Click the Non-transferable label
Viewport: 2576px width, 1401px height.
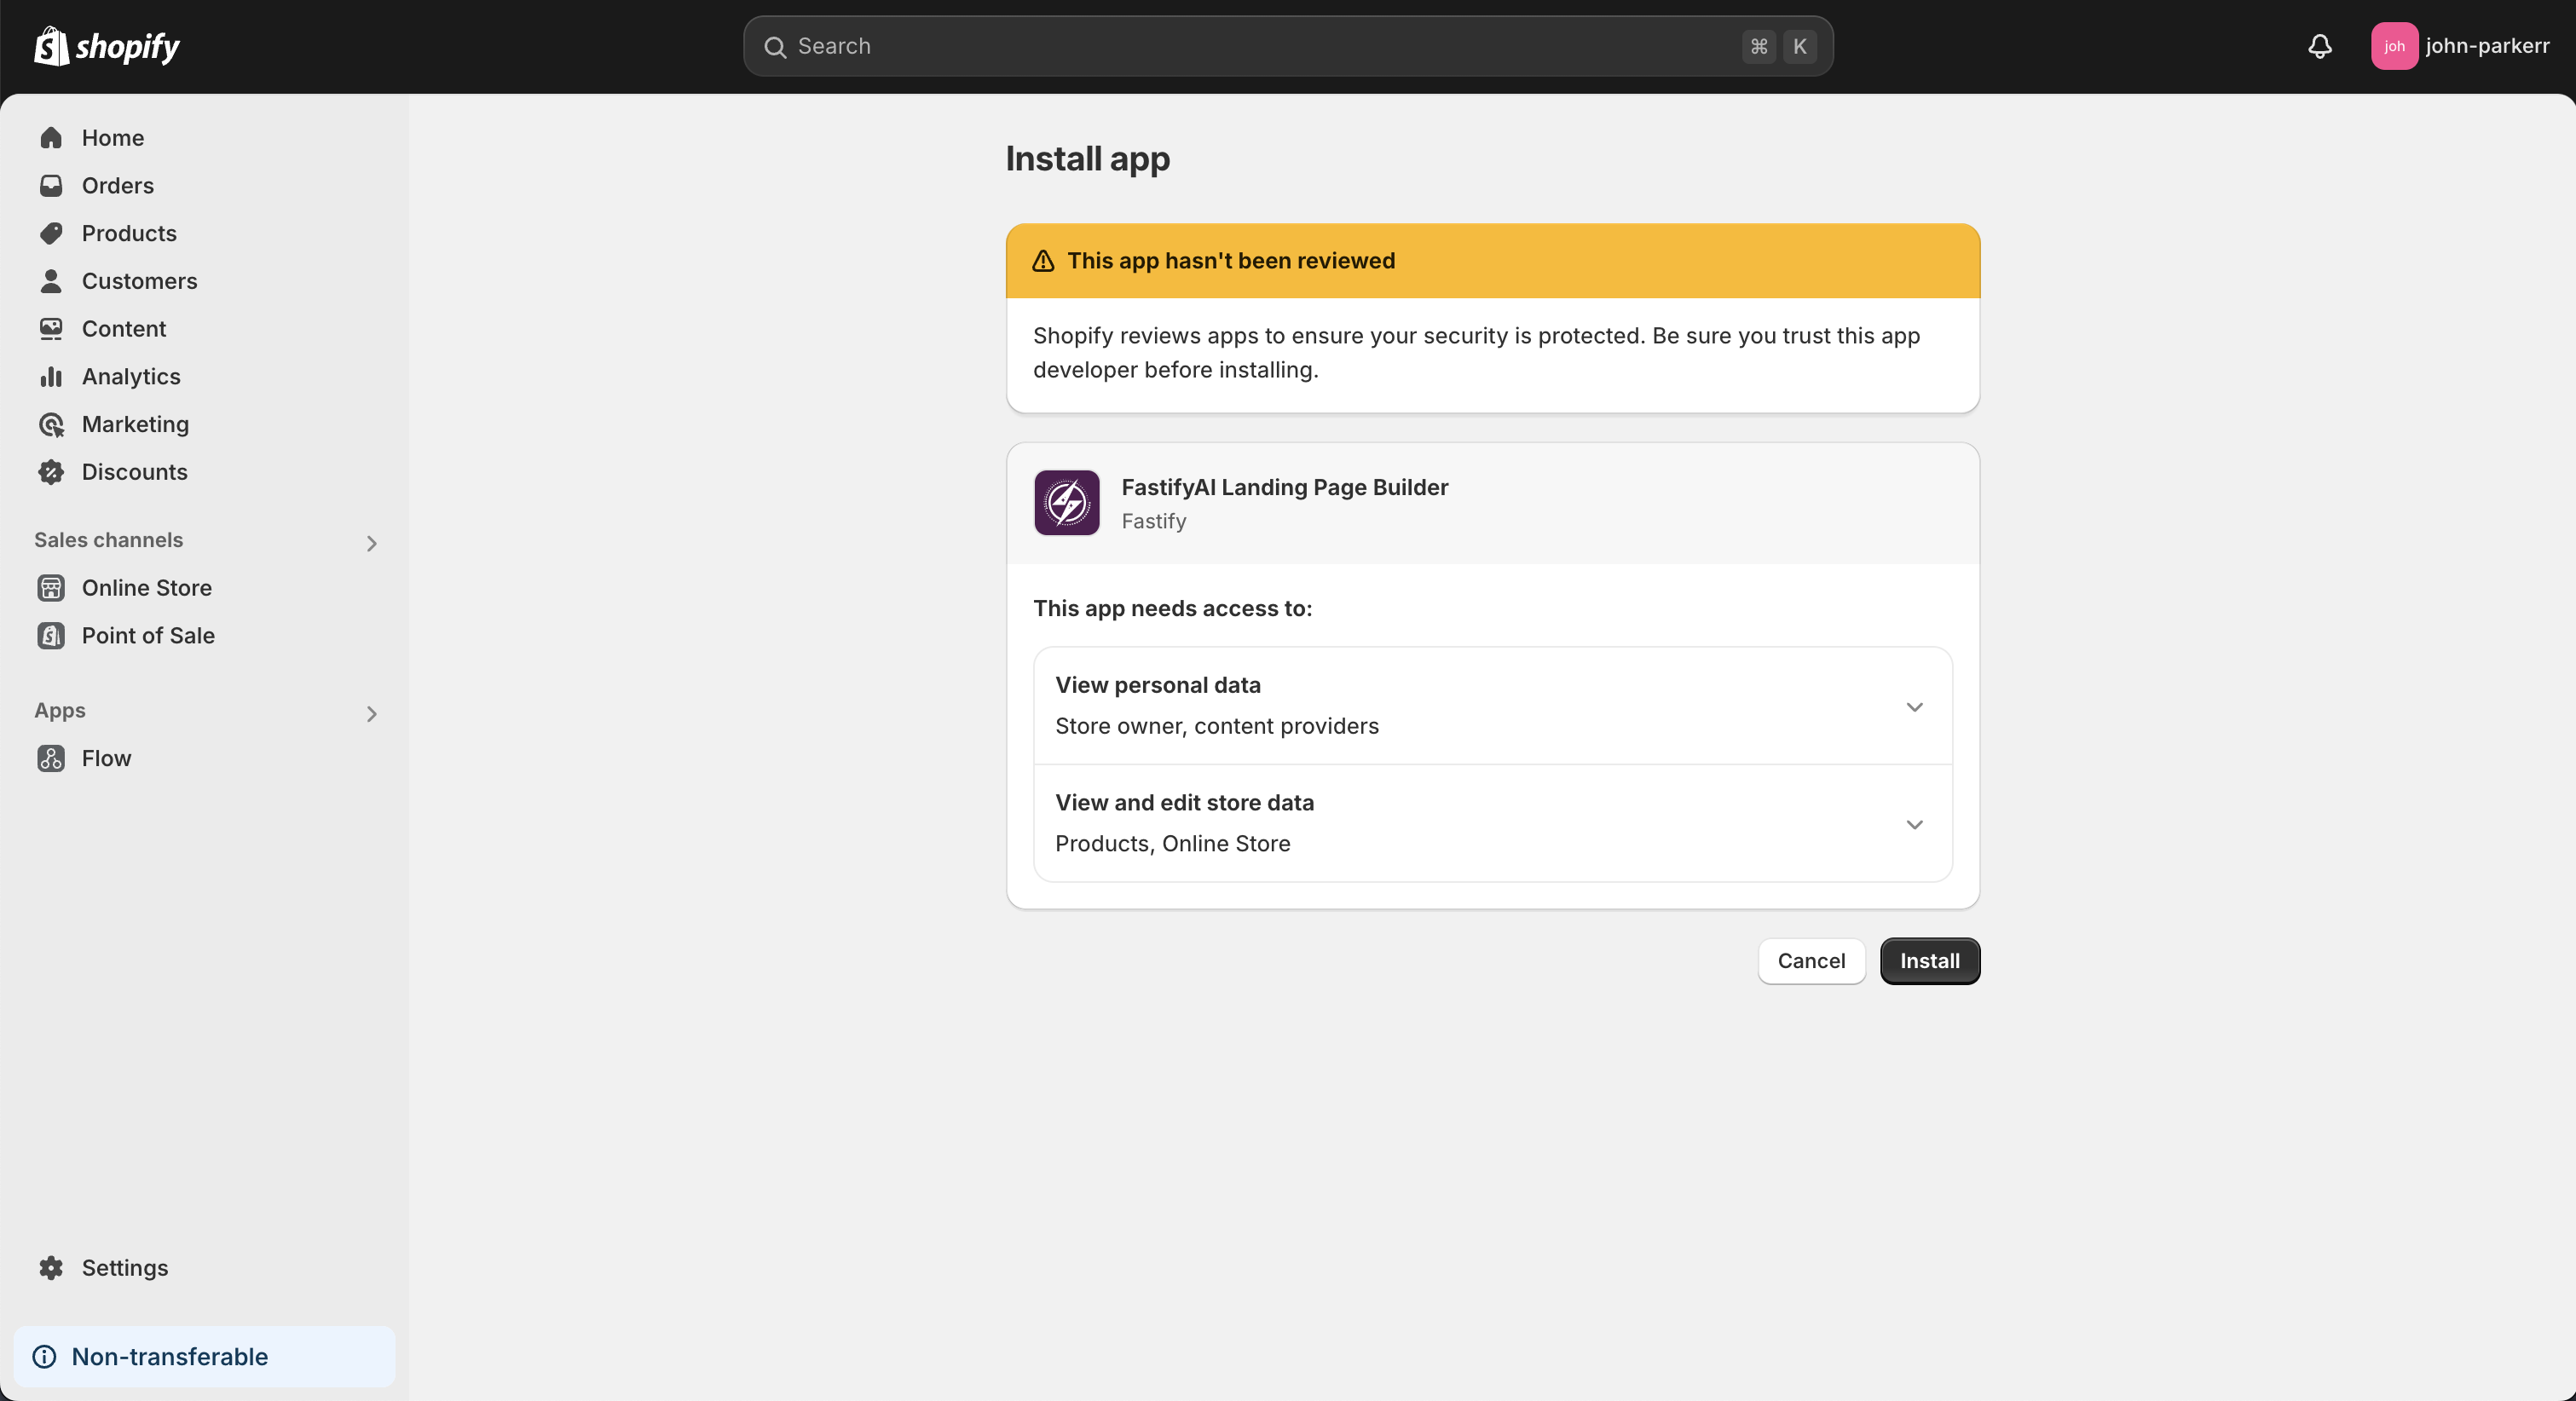tap(170, 1357)
